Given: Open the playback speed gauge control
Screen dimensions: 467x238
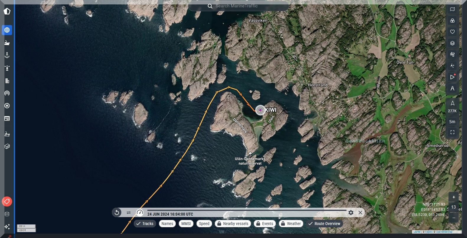Looking at the screenshot, I should click(x=140, y=212).
